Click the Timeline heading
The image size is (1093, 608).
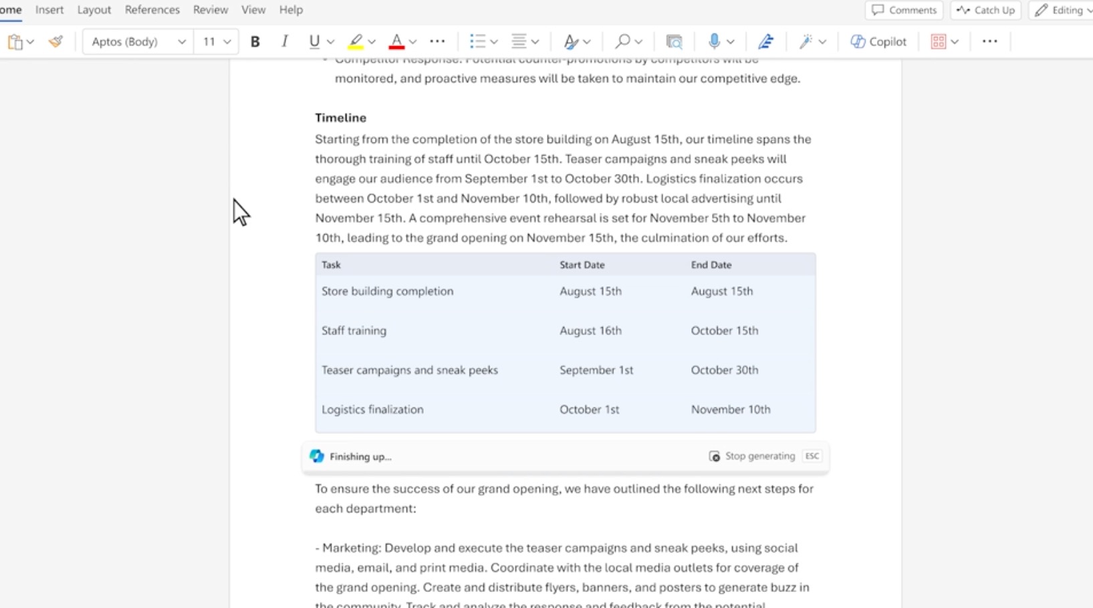tap(341, 118)
